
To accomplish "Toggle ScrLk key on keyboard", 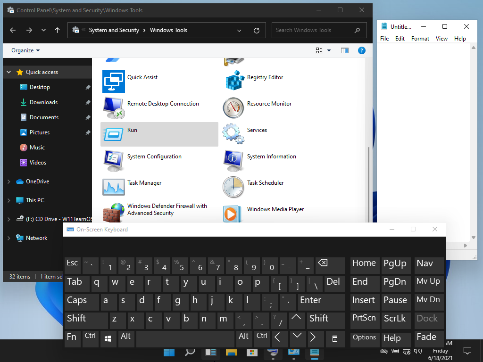I will pyautogui.click(x=396, y=321).
